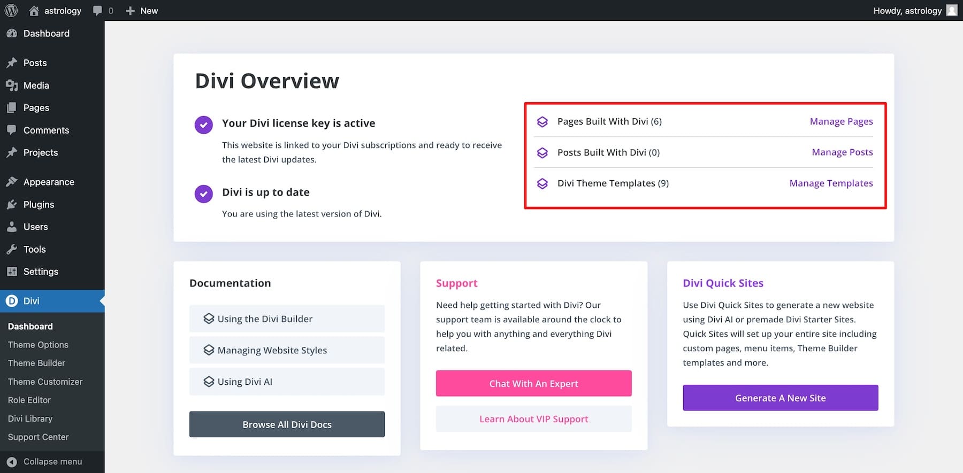The width and height of the screenshot is (963, 473).
Task: Click the Divi Overview heading
Action: click(267, 81)
